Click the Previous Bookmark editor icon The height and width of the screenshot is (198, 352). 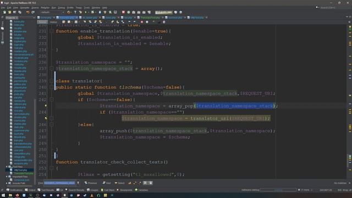(112, 22)
